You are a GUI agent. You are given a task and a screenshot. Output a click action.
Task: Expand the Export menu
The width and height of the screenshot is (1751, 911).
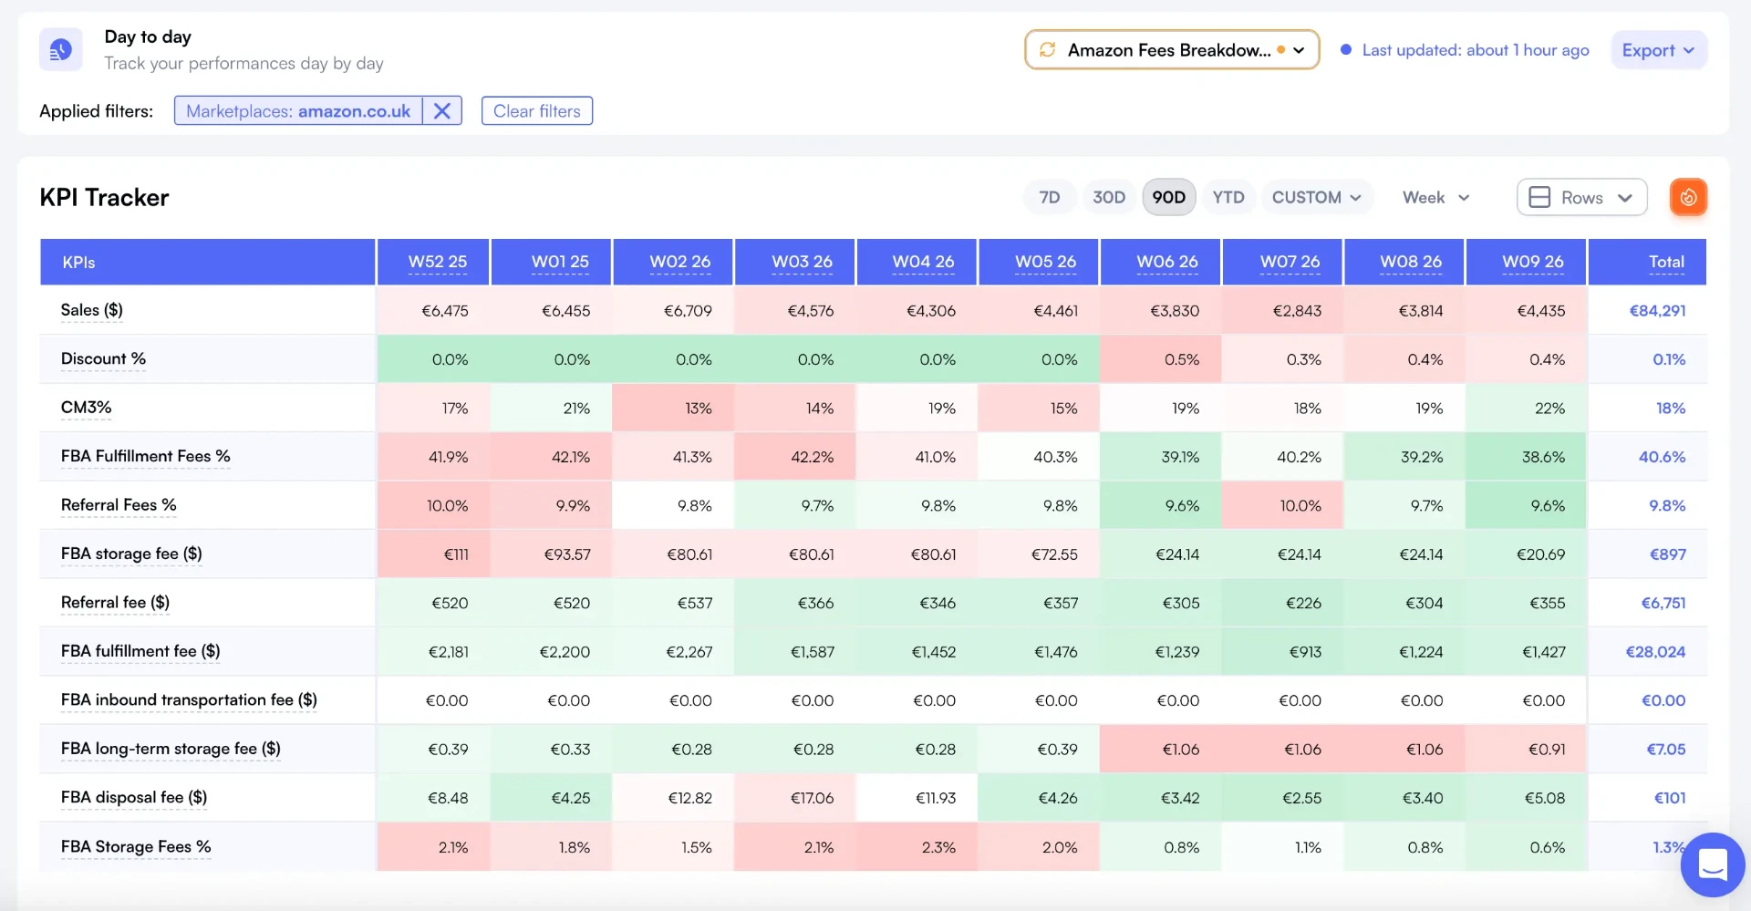1658,50
